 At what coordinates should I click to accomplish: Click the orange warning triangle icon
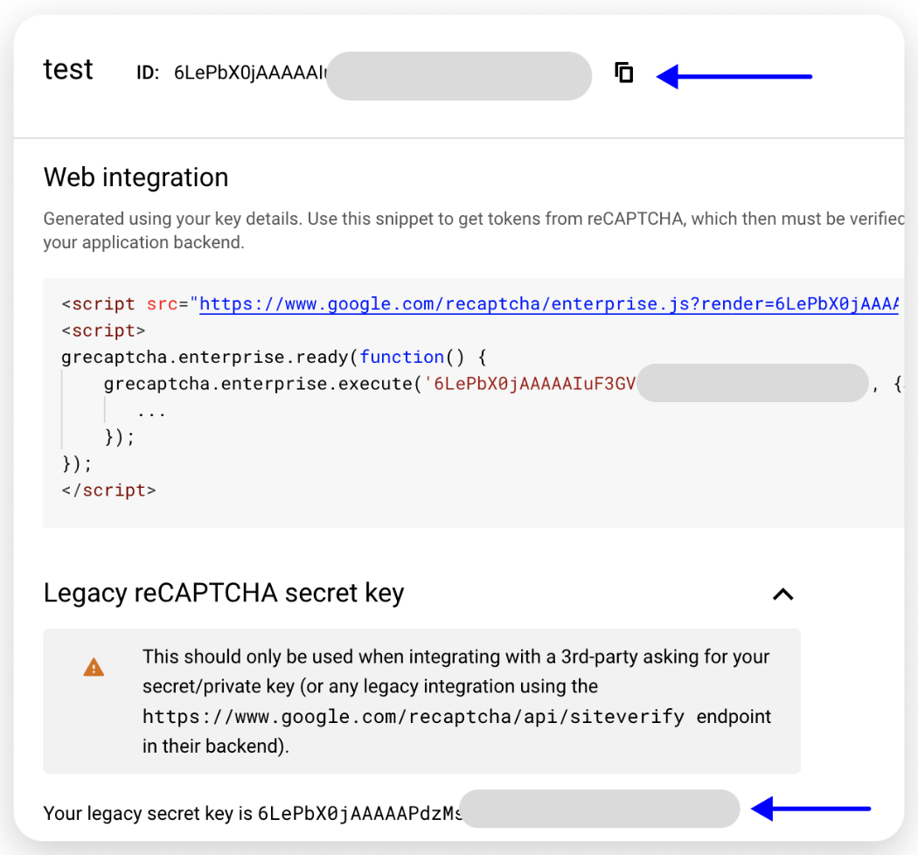tap(94, 667)
